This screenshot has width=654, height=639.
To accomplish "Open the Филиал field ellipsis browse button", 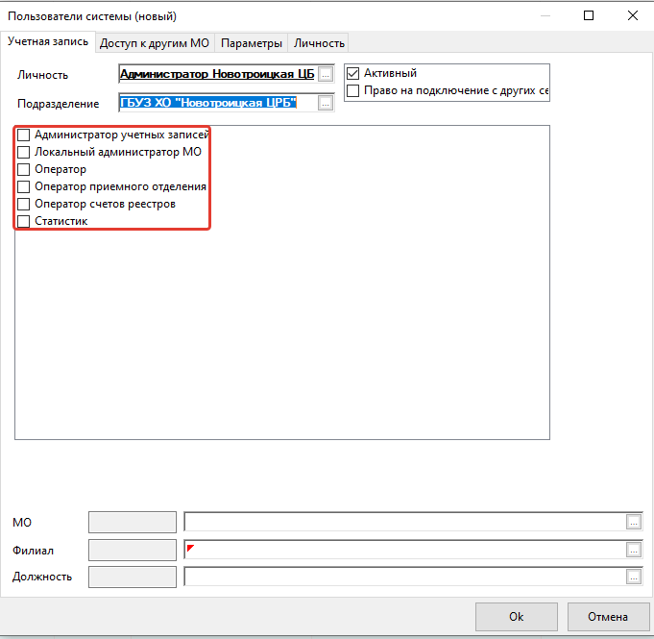I will [x=634, y=550].
